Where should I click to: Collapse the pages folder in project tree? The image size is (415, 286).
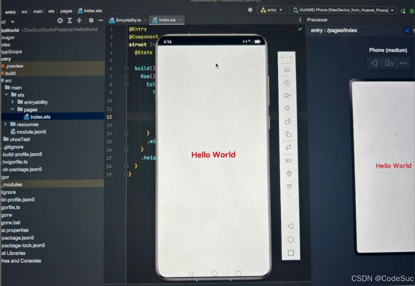tap(12, 109)
